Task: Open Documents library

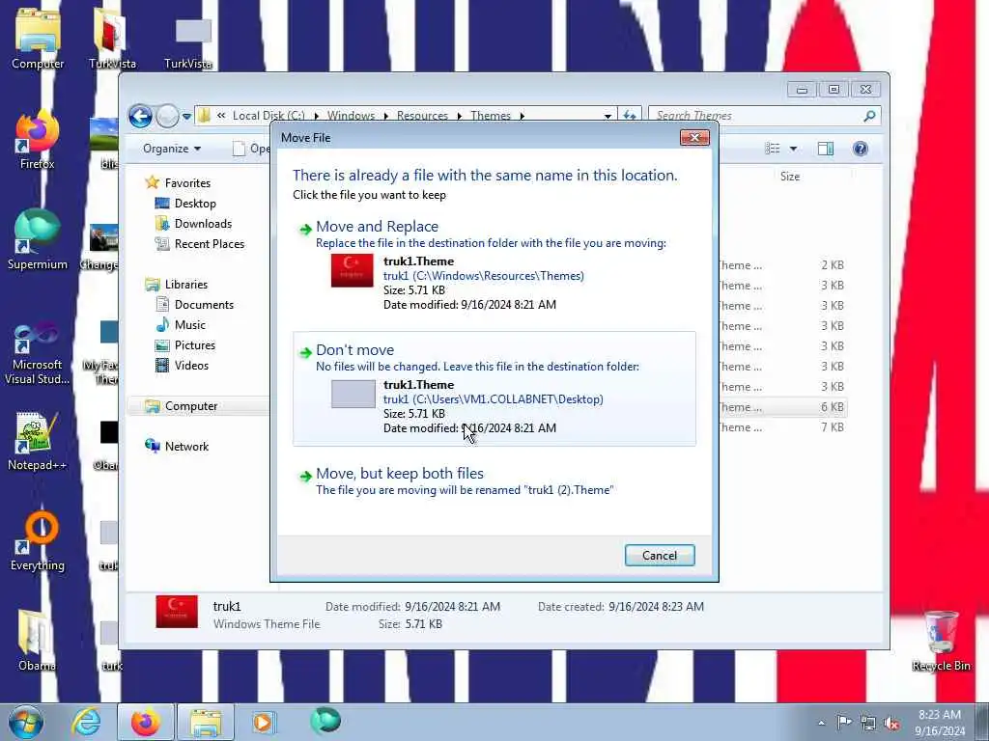Action: pos(204,304)
